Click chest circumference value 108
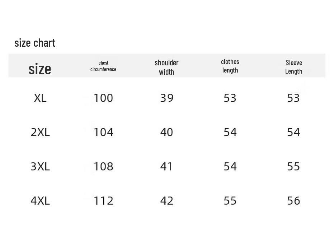This screenshot has height=251, width=334. tap(103, 166)
